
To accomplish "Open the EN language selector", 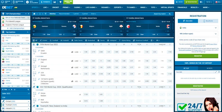I will coord(218,2).
